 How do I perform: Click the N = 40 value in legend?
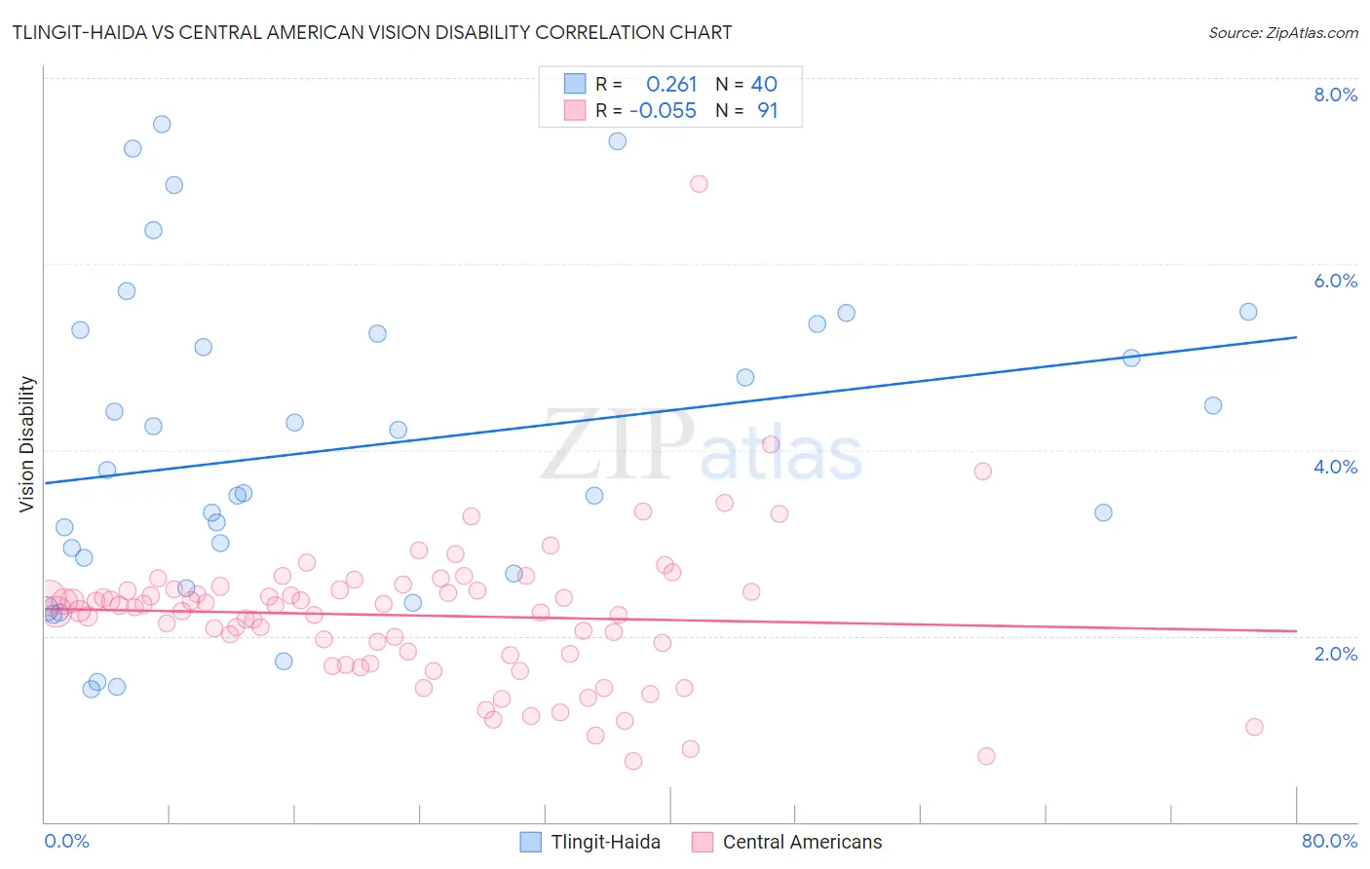pos(746,84)
